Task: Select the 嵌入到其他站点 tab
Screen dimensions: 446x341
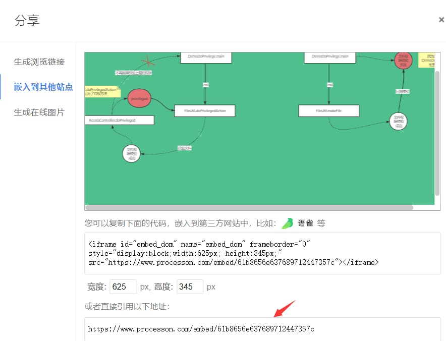Action: (43, 87)
